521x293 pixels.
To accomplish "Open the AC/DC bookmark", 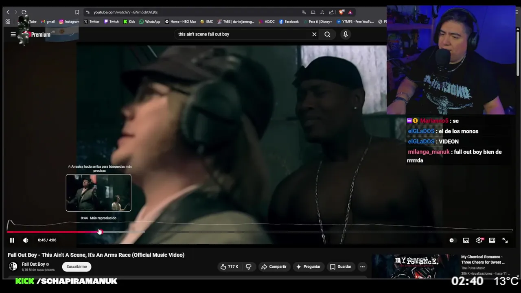I will pyautogui.click(x=267, y=22).
